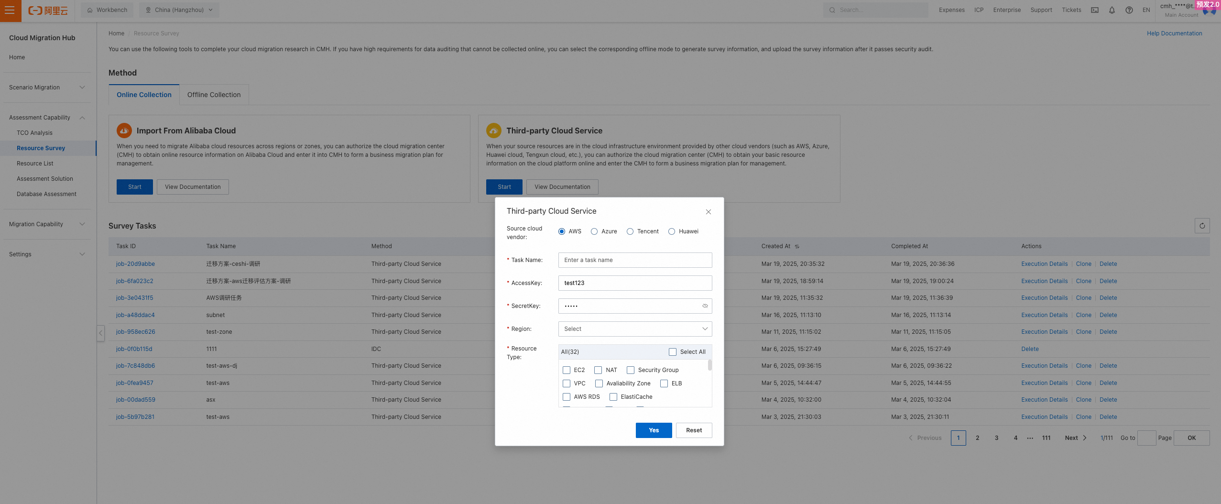The height and width of the screenshot is (504, 1221).
Task: Open the Region select dropdown
Action: click(x=635, y=329)
